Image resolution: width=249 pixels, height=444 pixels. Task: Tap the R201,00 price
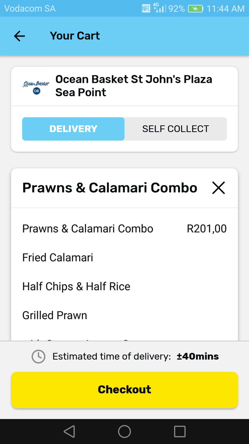coord(207,229)
